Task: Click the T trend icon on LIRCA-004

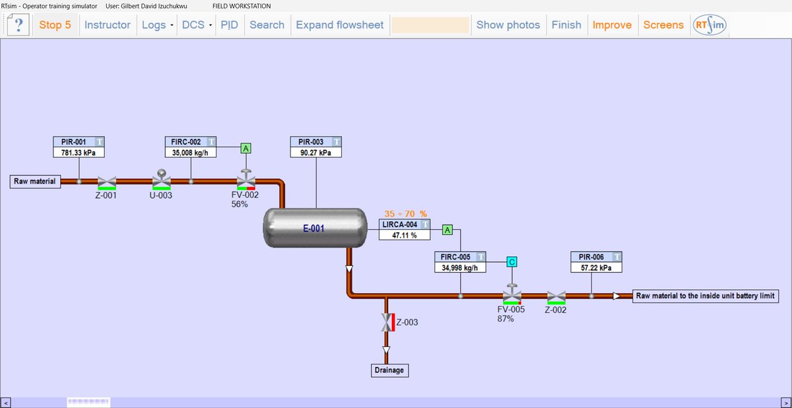Action: [x=425, y=224]
